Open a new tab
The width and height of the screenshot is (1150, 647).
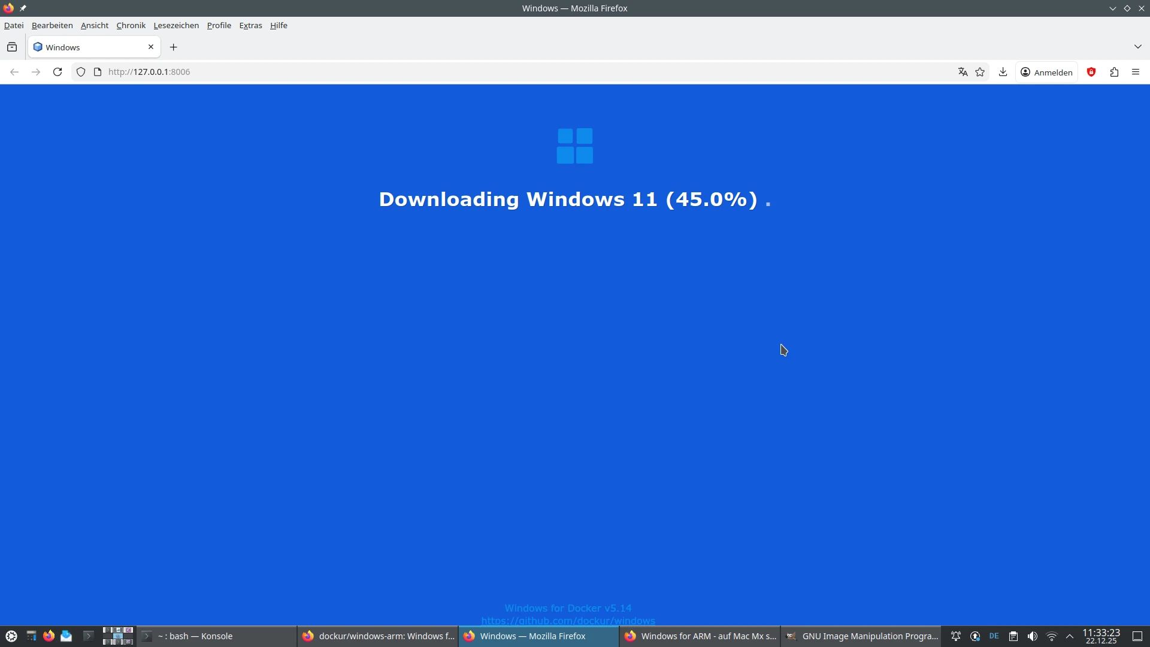tap(174, 47)
